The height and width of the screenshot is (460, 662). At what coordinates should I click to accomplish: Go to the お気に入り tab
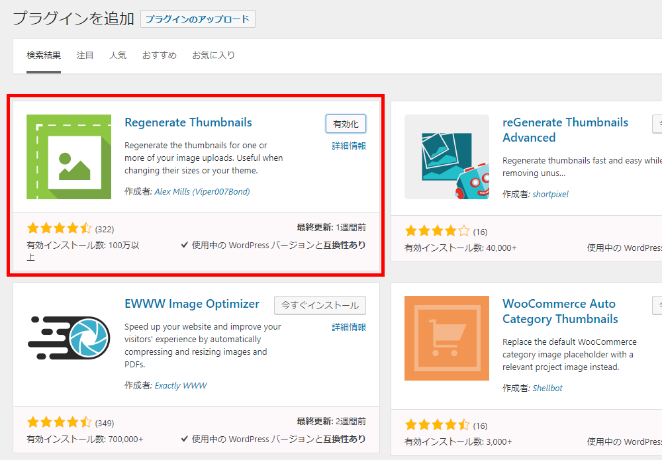213,56
